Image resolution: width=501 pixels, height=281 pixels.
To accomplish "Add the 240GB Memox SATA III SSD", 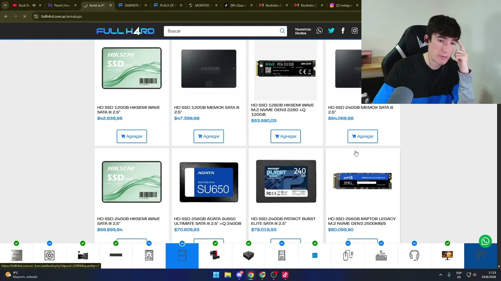I will (362, 136).
